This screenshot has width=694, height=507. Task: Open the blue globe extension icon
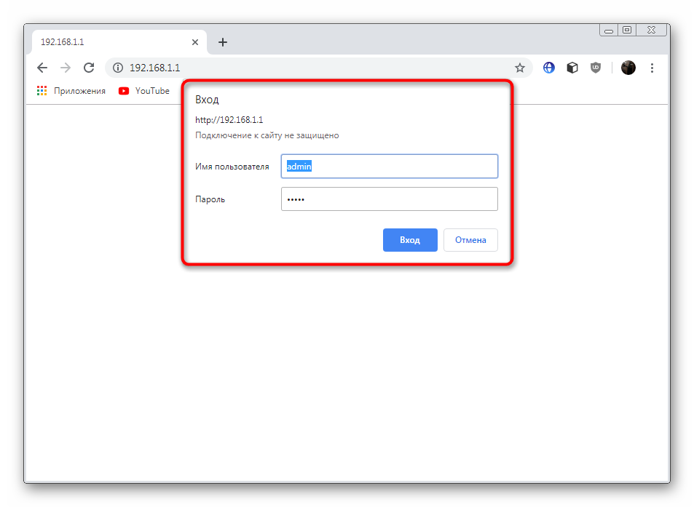click(549, 68)
